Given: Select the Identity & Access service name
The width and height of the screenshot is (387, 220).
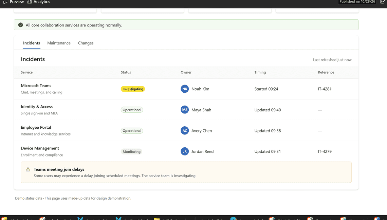Looking at the screenshot, I should (x=37, y=107).
